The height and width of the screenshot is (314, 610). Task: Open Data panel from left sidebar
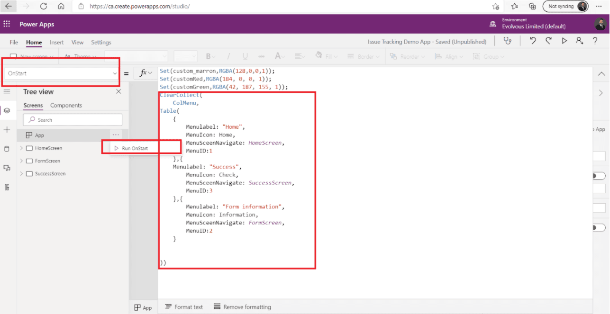click(7, 149)
